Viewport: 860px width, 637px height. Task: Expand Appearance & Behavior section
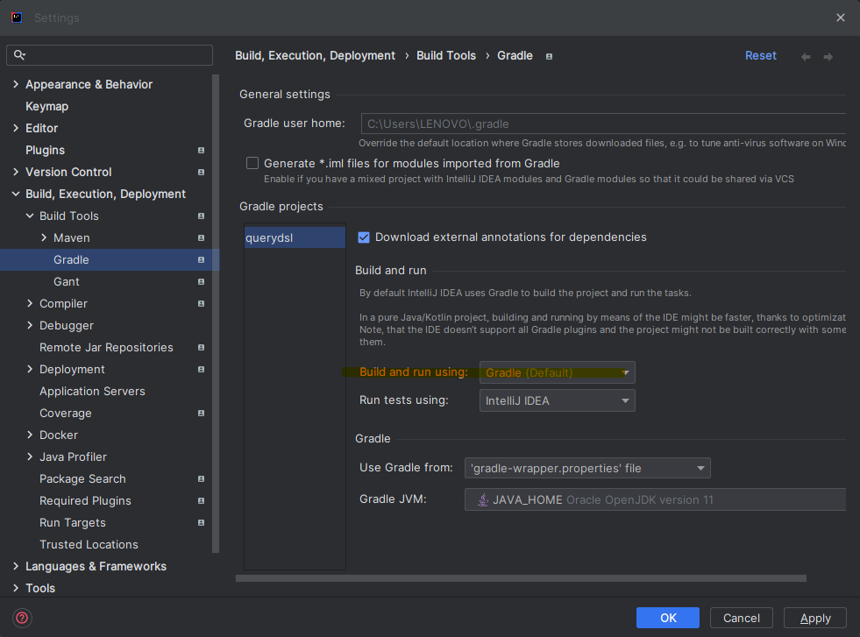16,84
